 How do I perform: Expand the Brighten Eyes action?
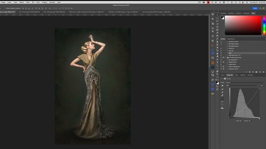click(227, 62)
